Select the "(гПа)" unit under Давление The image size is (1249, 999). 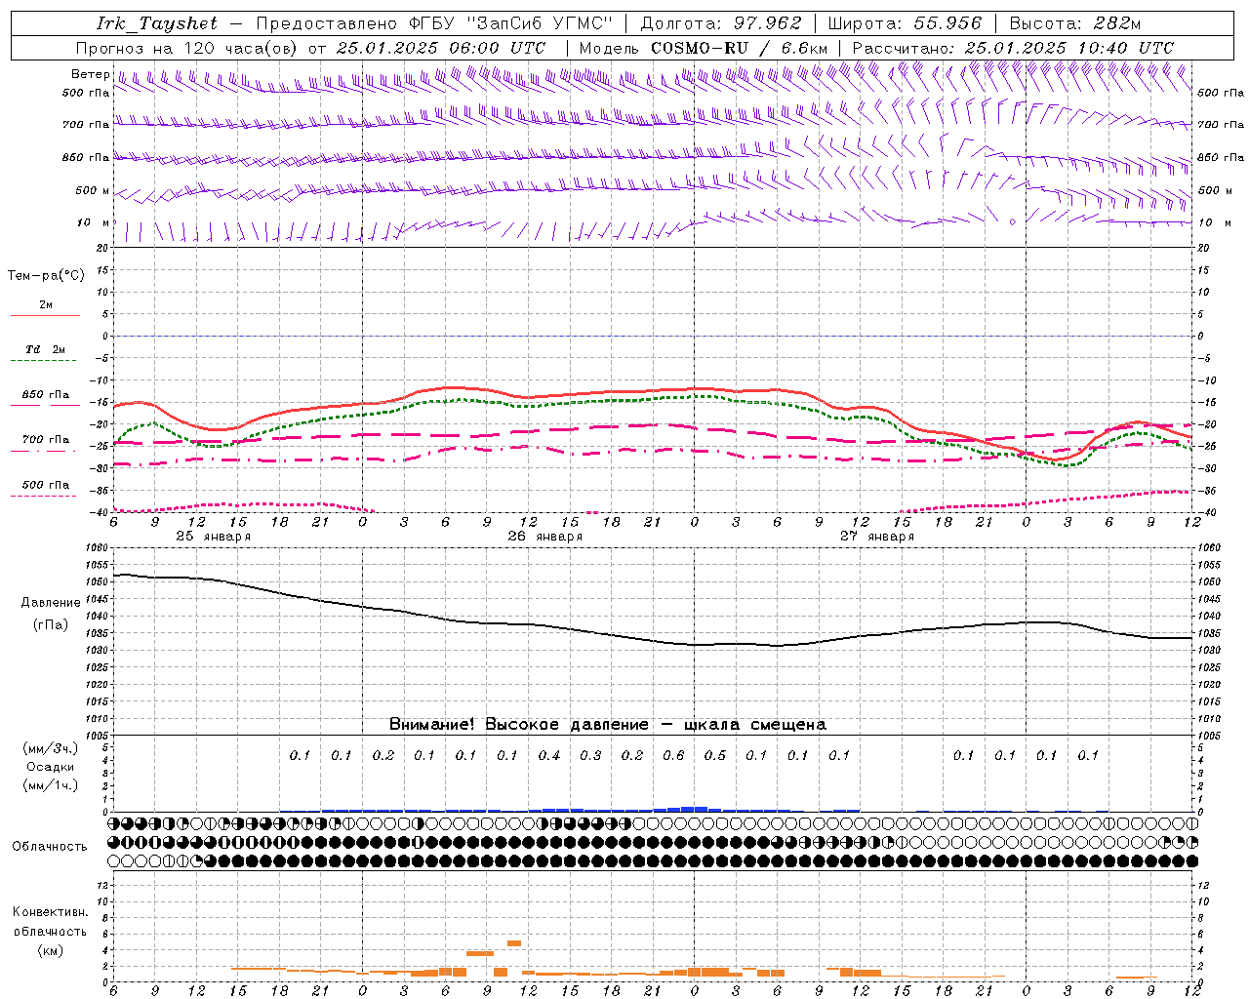(x=51, y=624)
